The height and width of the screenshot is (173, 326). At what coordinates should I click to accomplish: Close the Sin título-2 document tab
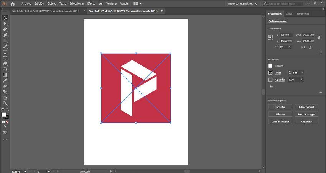tap(162, 11)
